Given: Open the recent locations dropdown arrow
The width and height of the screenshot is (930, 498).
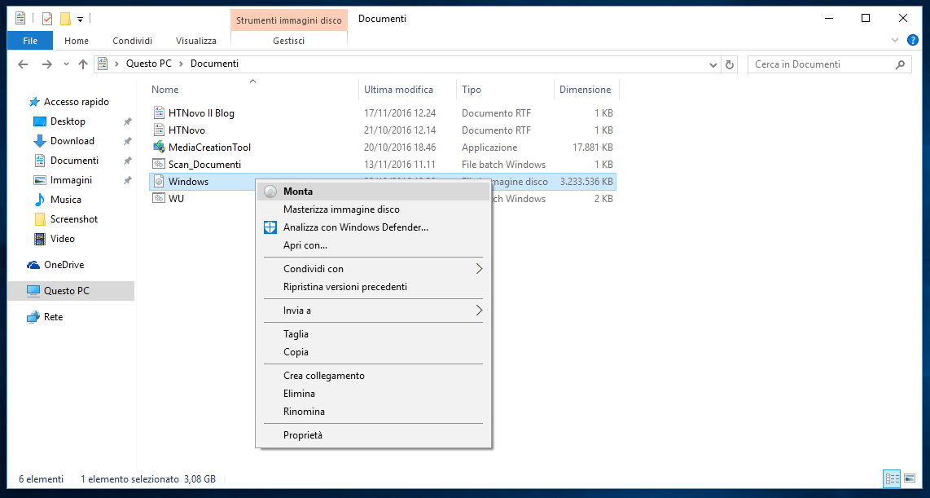Looking at the screenshot, I should coord(66,64).
